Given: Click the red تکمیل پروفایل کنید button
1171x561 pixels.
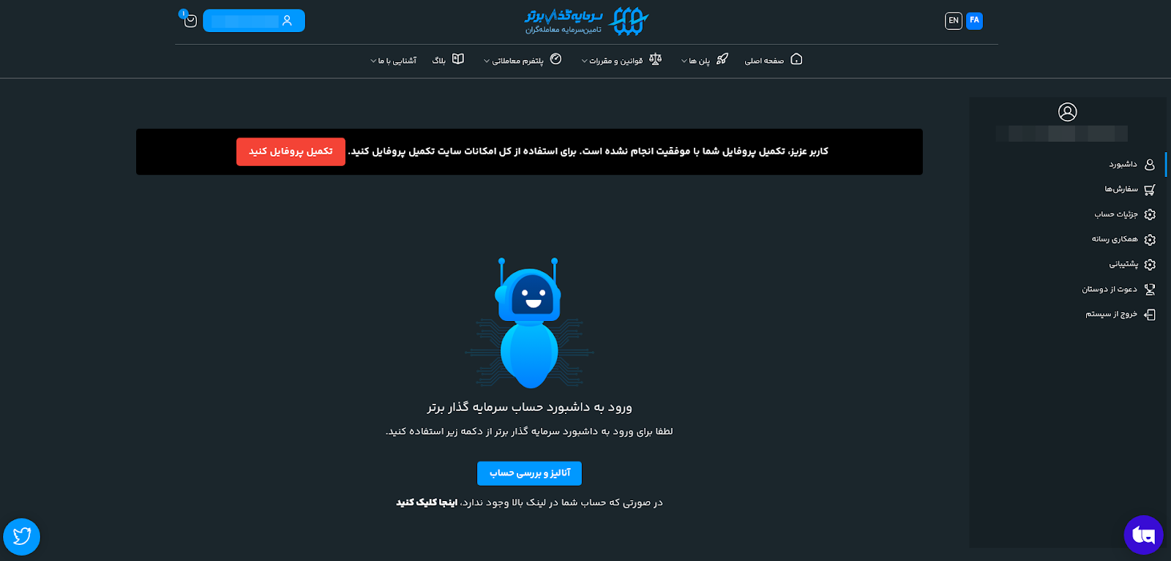Looking at the screenshot, I should [291, 151].
